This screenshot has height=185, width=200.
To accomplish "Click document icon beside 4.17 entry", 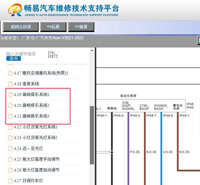I will (10, 73).
